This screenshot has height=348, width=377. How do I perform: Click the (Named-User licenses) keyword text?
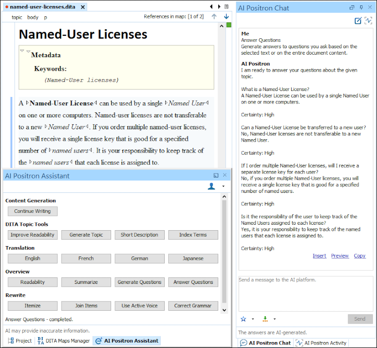point(81,80)
